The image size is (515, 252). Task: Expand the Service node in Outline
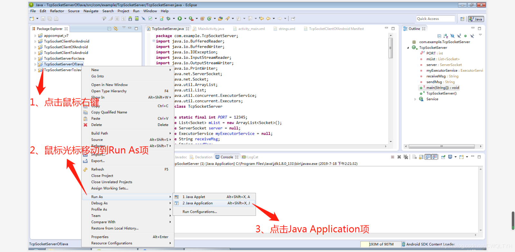coord(415,99)
